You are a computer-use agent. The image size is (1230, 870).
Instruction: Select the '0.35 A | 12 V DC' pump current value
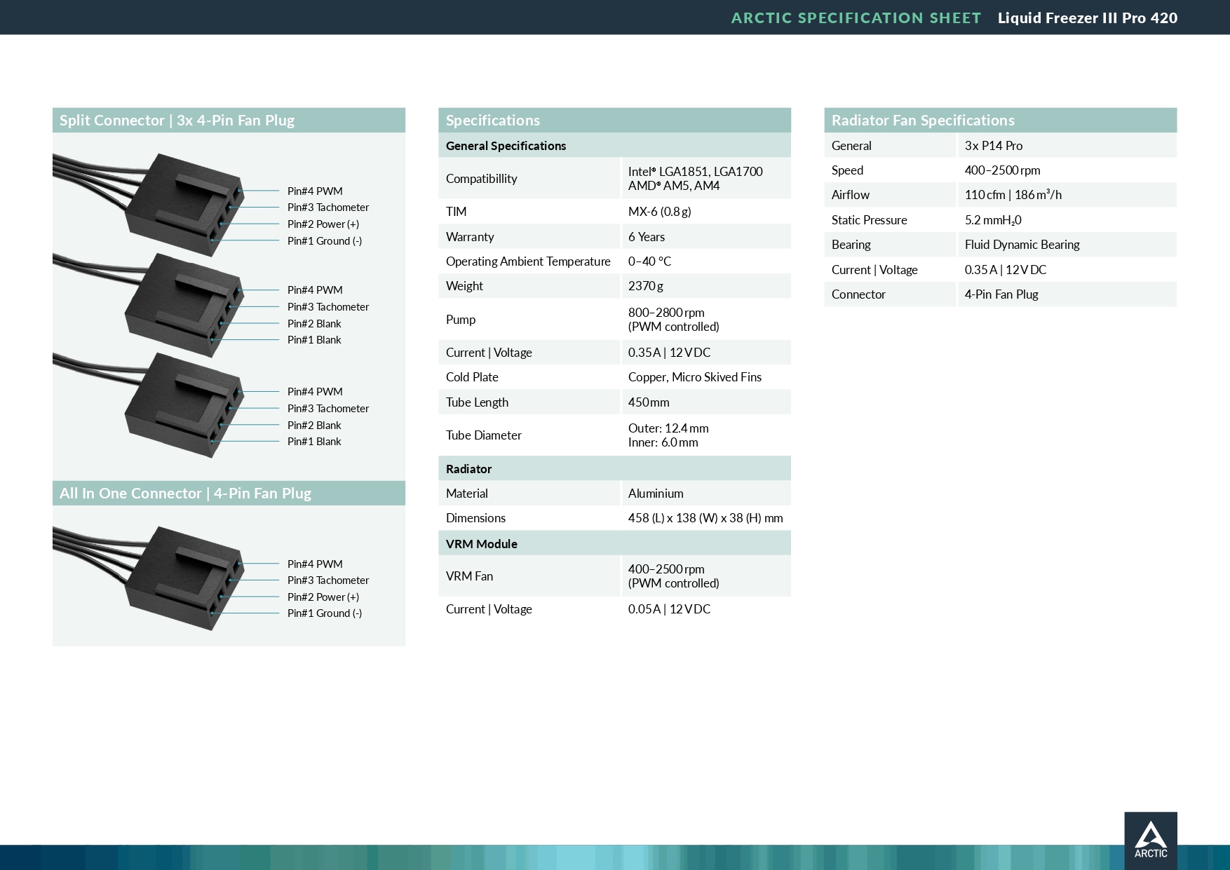pyautogui.click(x=669, y=353)
